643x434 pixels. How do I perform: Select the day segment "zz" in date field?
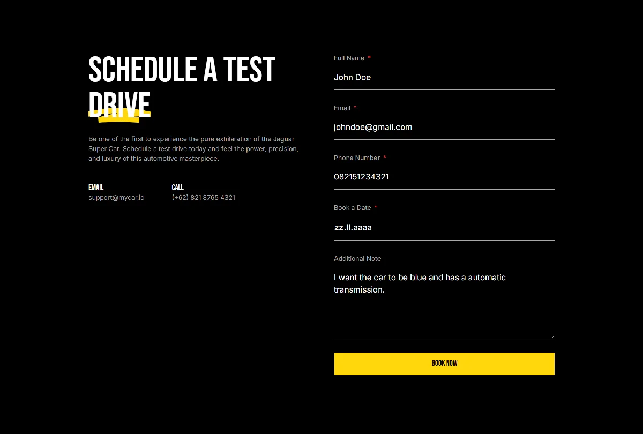[x=339, y=227]
